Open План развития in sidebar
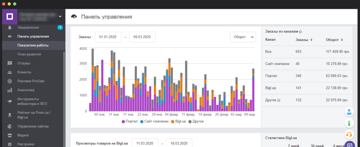This screenshot has width=360, height=147. click(x=29, y=54)
